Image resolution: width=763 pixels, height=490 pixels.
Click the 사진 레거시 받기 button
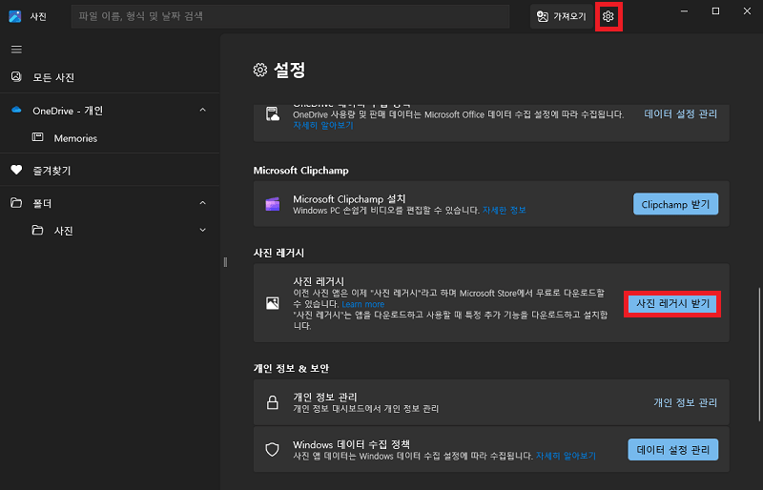672,304
